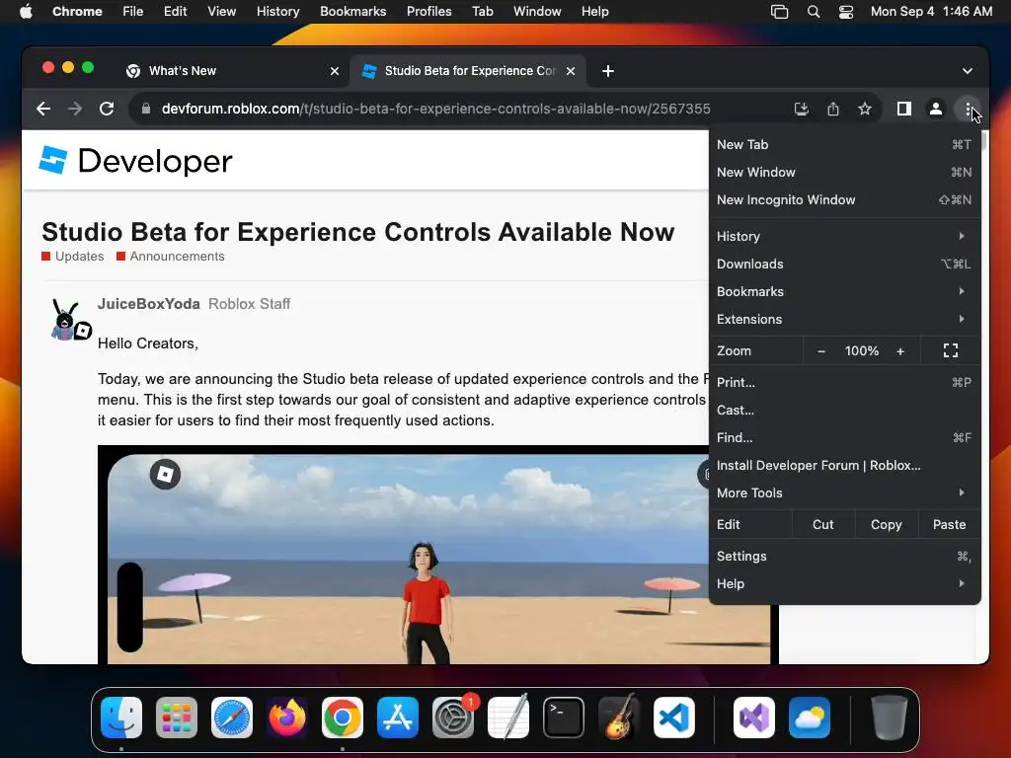Viewport: 1011px width, 758px height.
Task: Install Developer Forum | Roblox app
Action: coord(845,466)
